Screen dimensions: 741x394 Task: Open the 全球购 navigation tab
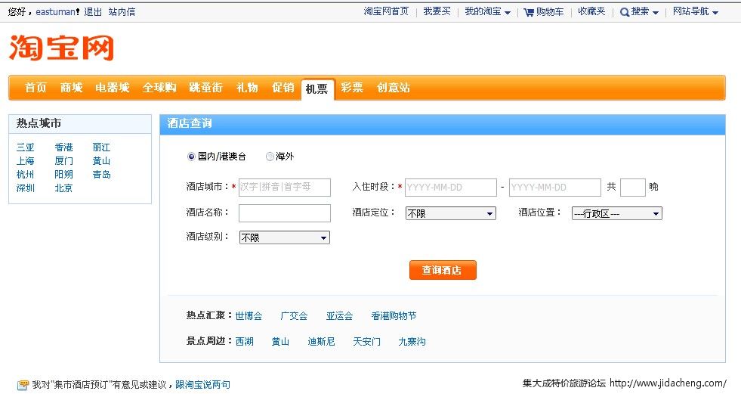(x=159, y=88)
